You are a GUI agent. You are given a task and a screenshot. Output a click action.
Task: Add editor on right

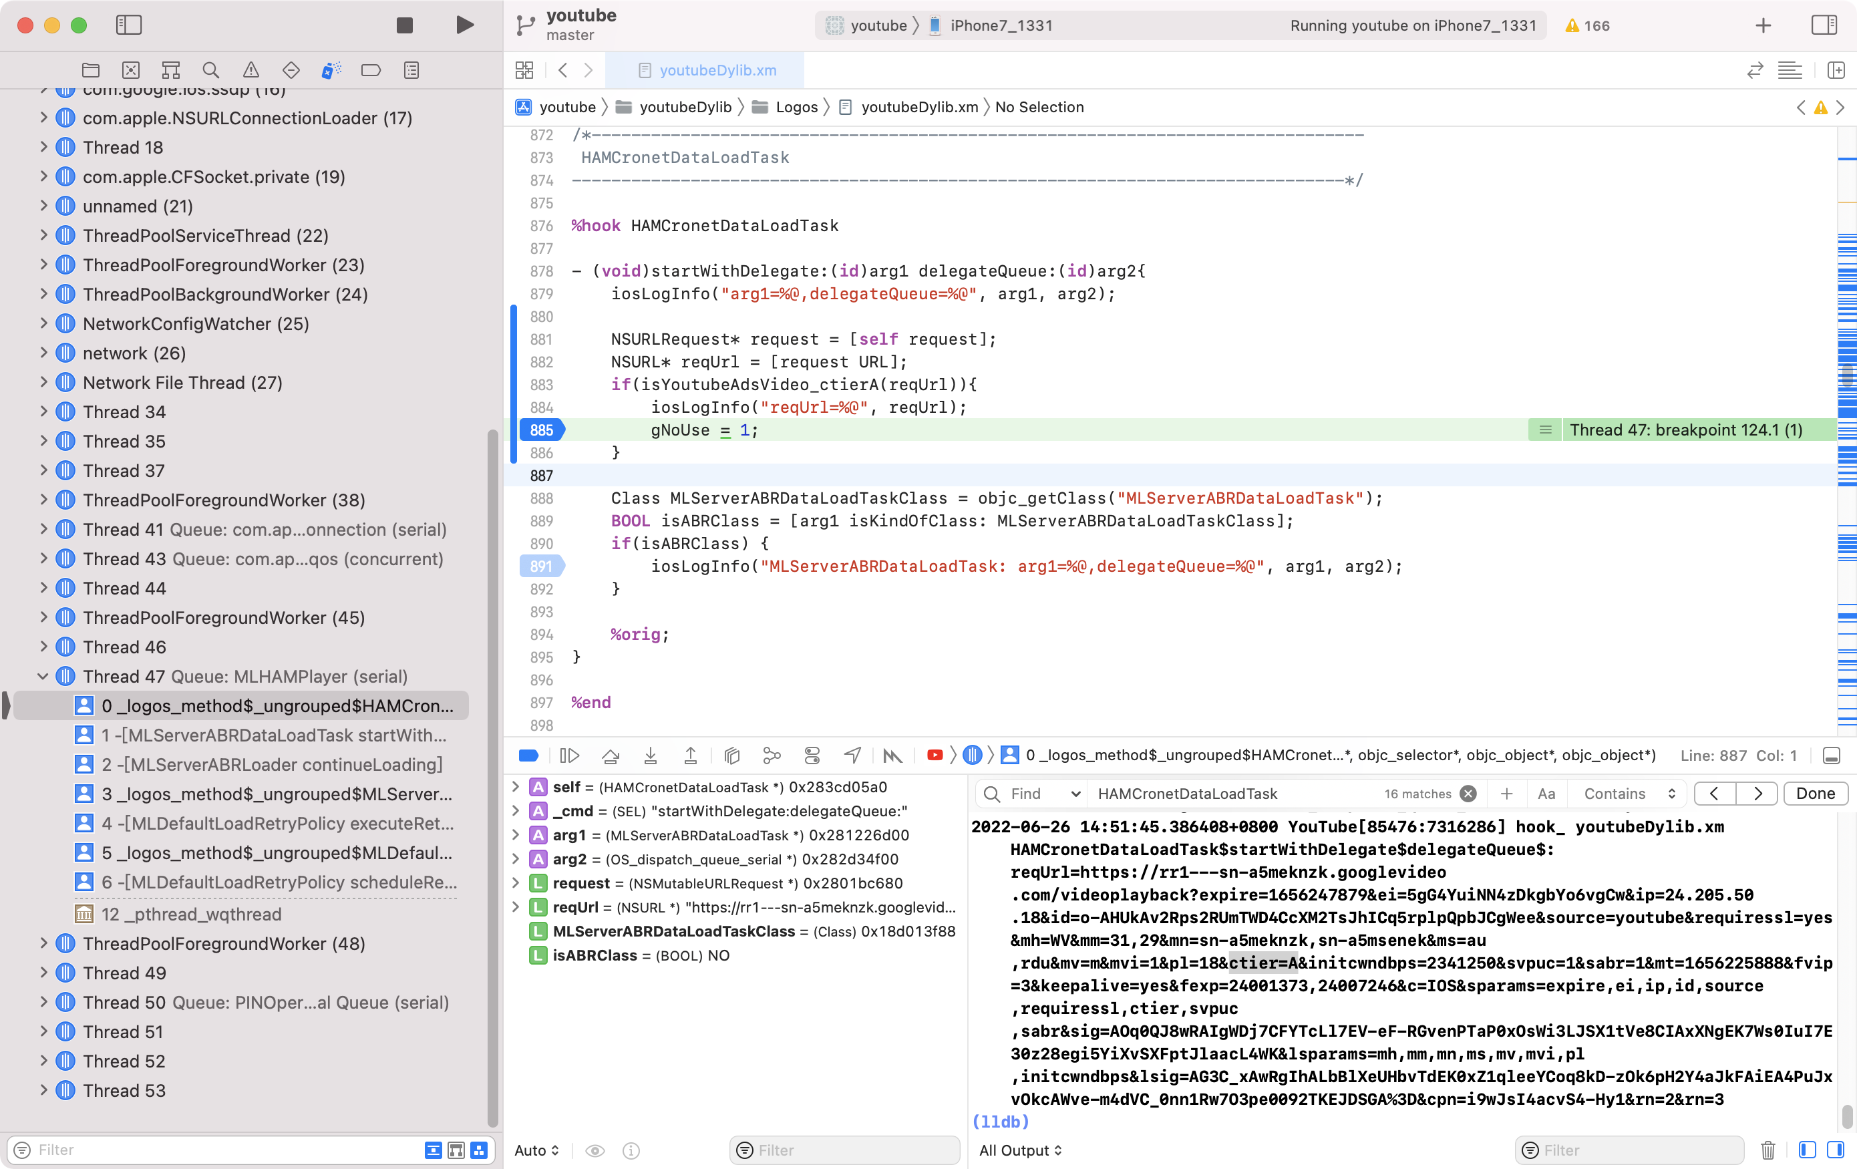pos(1836,70)
